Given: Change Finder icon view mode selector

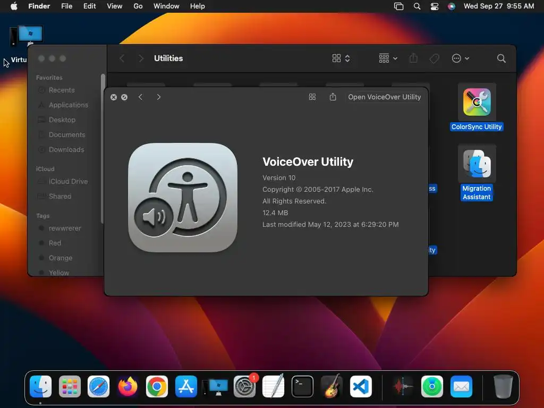Looking at the screenshot, I should tap(341, 58).
